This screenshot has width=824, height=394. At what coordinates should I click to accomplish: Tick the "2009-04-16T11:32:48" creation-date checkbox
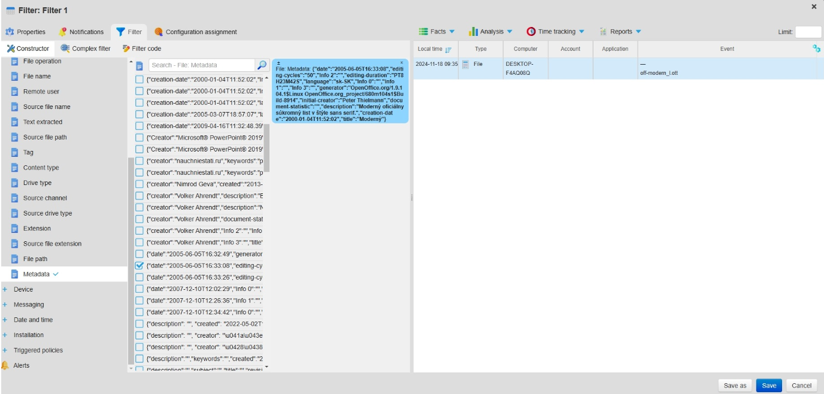pyautogui.click(x=140, y=126)
